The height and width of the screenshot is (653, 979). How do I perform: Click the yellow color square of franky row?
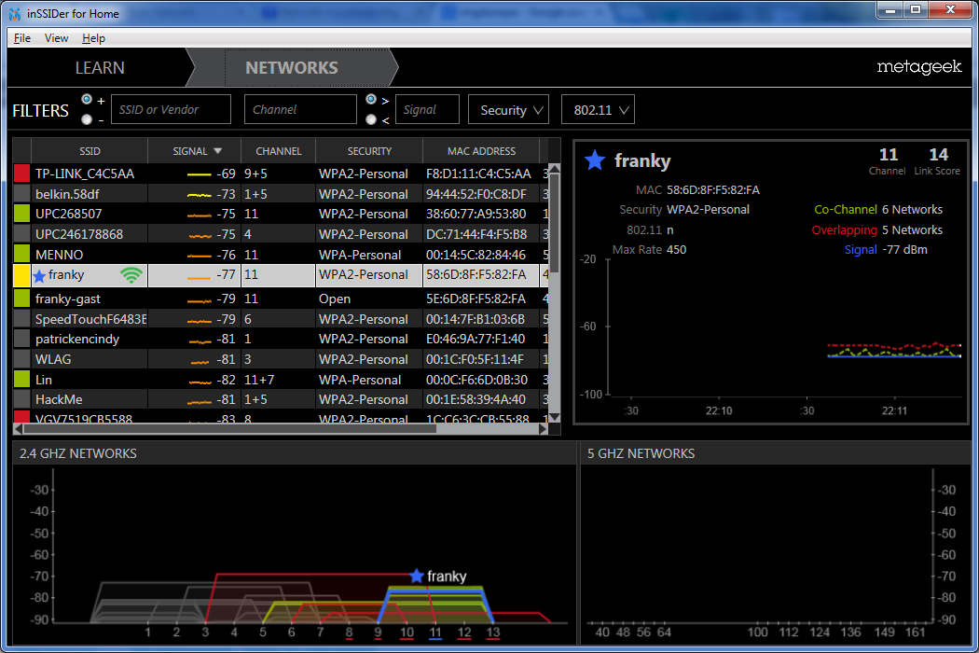tap(21, 275)
